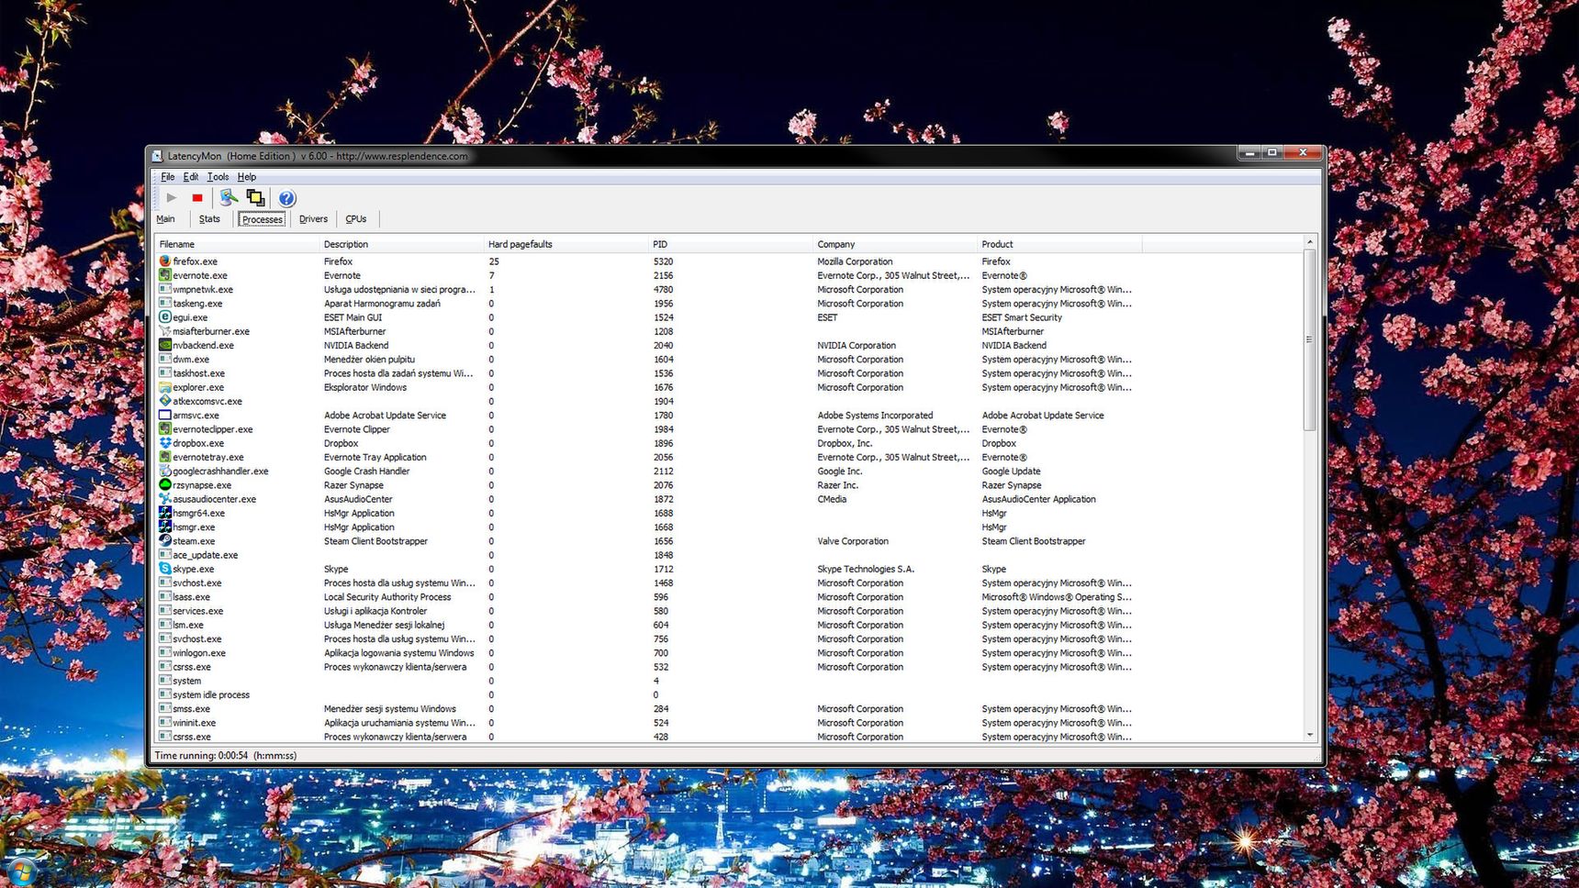Click the process list scrollbar up arrow
The height and width of the screenshot is (888, 1579).
[1310, 242]
